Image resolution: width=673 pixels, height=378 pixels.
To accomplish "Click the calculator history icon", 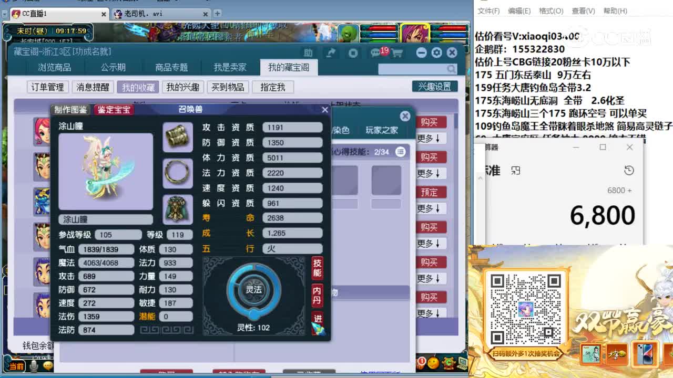I will tap(629, 170).
